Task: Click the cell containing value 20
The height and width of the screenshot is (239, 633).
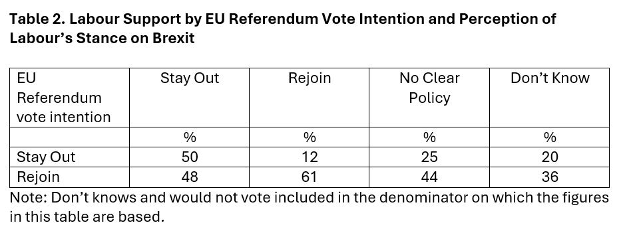Action: point(549,157)
